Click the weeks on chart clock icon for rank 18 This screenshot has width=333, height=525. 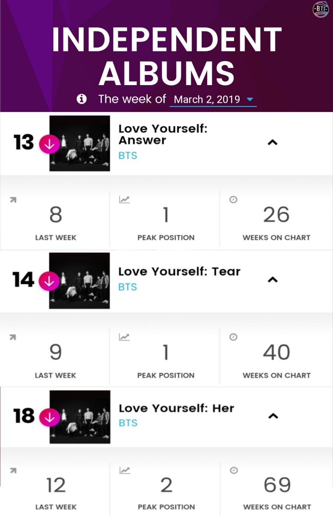[x=234, y=470]
